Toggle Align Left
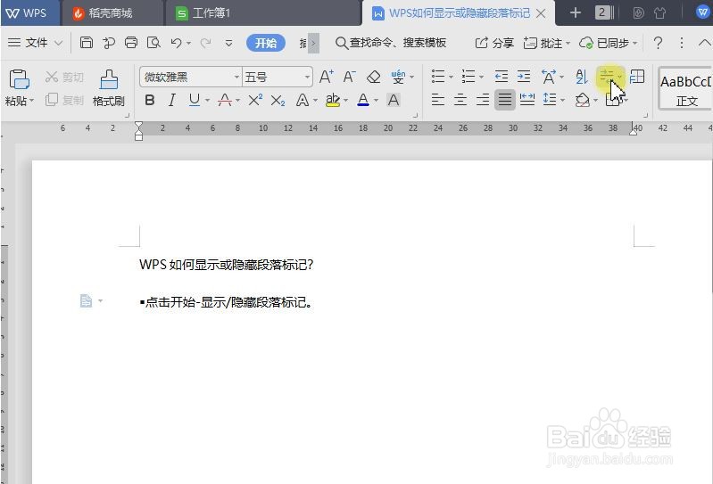This screenshot has width=713, height=484. pos(438,100)
